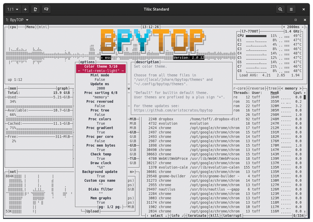Select the Draw clock option
The height and width of the screenshot is (222, 313).
(101, 165)
